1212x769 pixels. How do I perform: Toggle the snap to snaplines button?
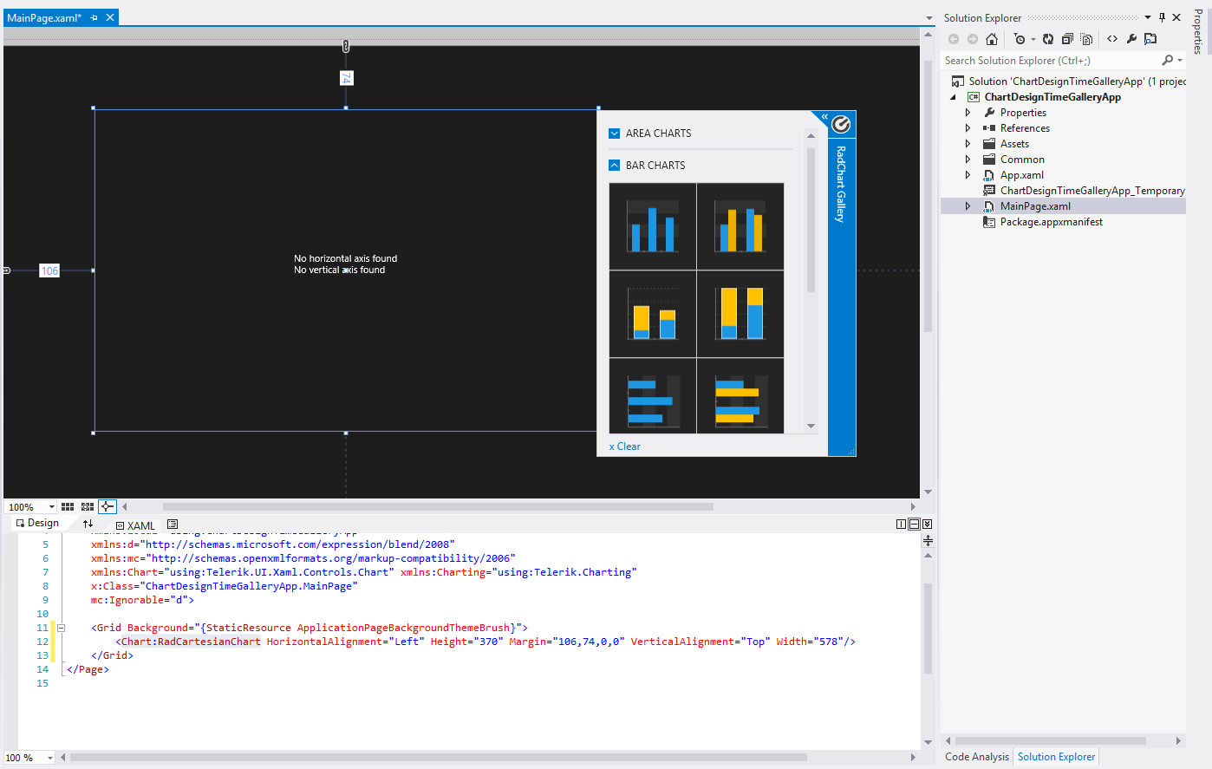(x=108, y=506)
